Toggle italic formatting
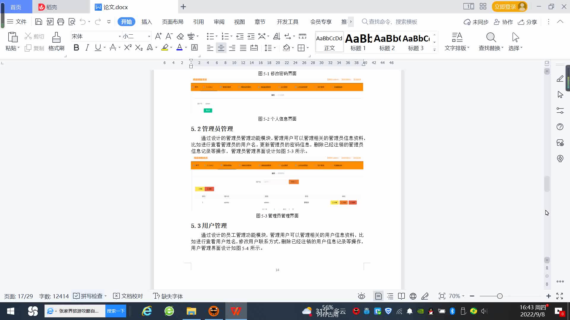 point(87,48)
